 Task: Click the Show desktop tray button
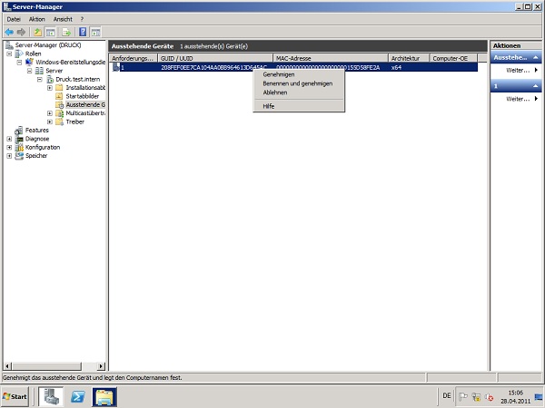pos(539,396)
